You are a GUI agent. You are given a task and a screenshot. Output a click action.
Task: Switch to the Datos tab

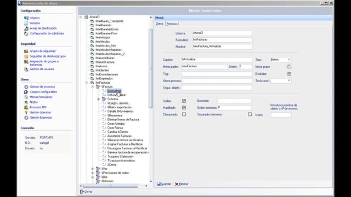160,24
